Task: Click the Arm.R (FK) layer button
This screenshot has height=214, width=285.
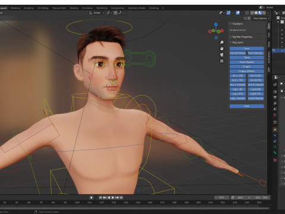Action: point(256,80)
